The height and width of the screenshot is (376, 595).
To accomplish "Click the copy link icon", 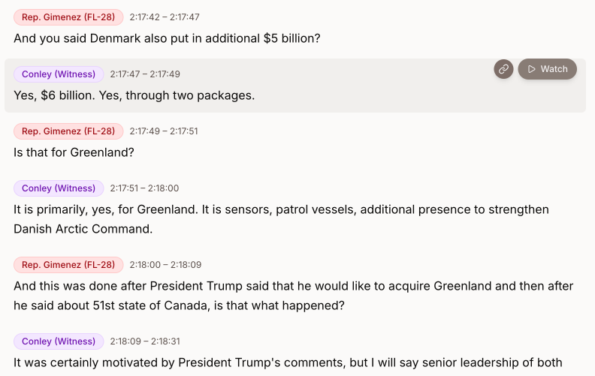I will [503, 69].
